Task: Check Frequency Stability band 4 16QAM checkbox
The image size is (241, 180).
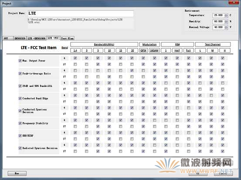Action: 155,120
